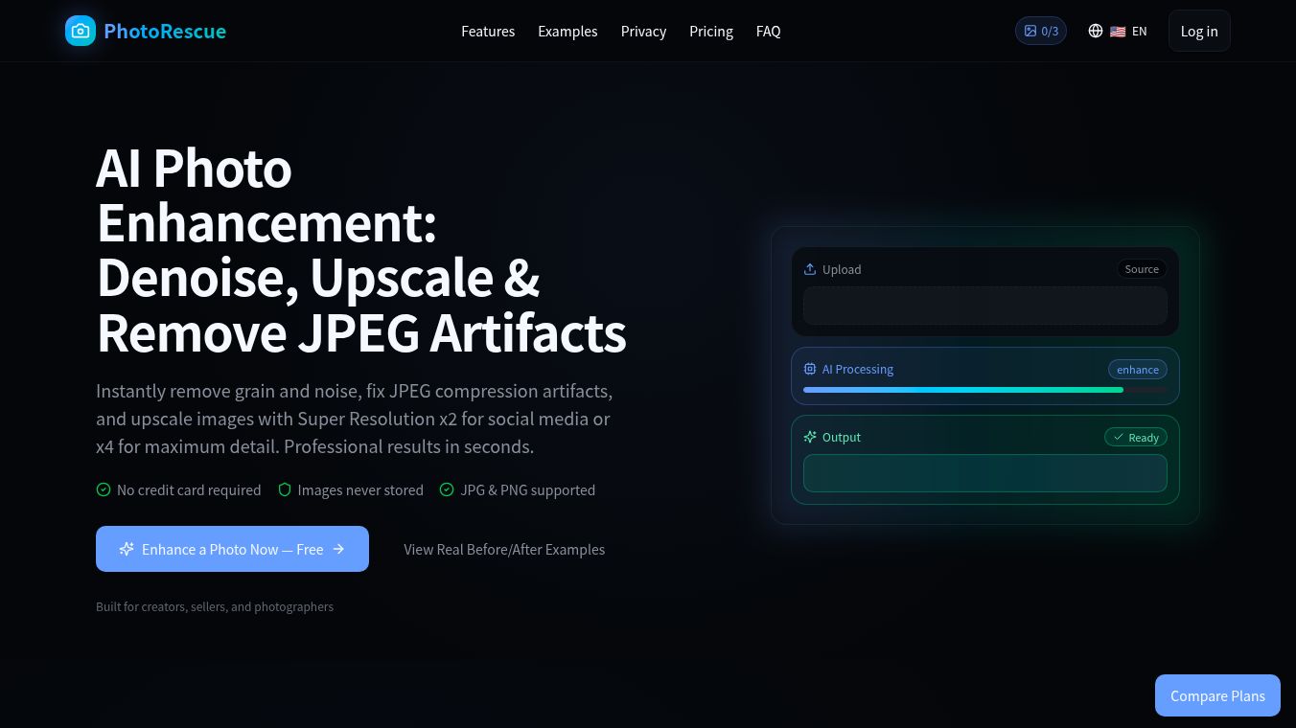Click the Ready status badge

(x=1136, y=438)
